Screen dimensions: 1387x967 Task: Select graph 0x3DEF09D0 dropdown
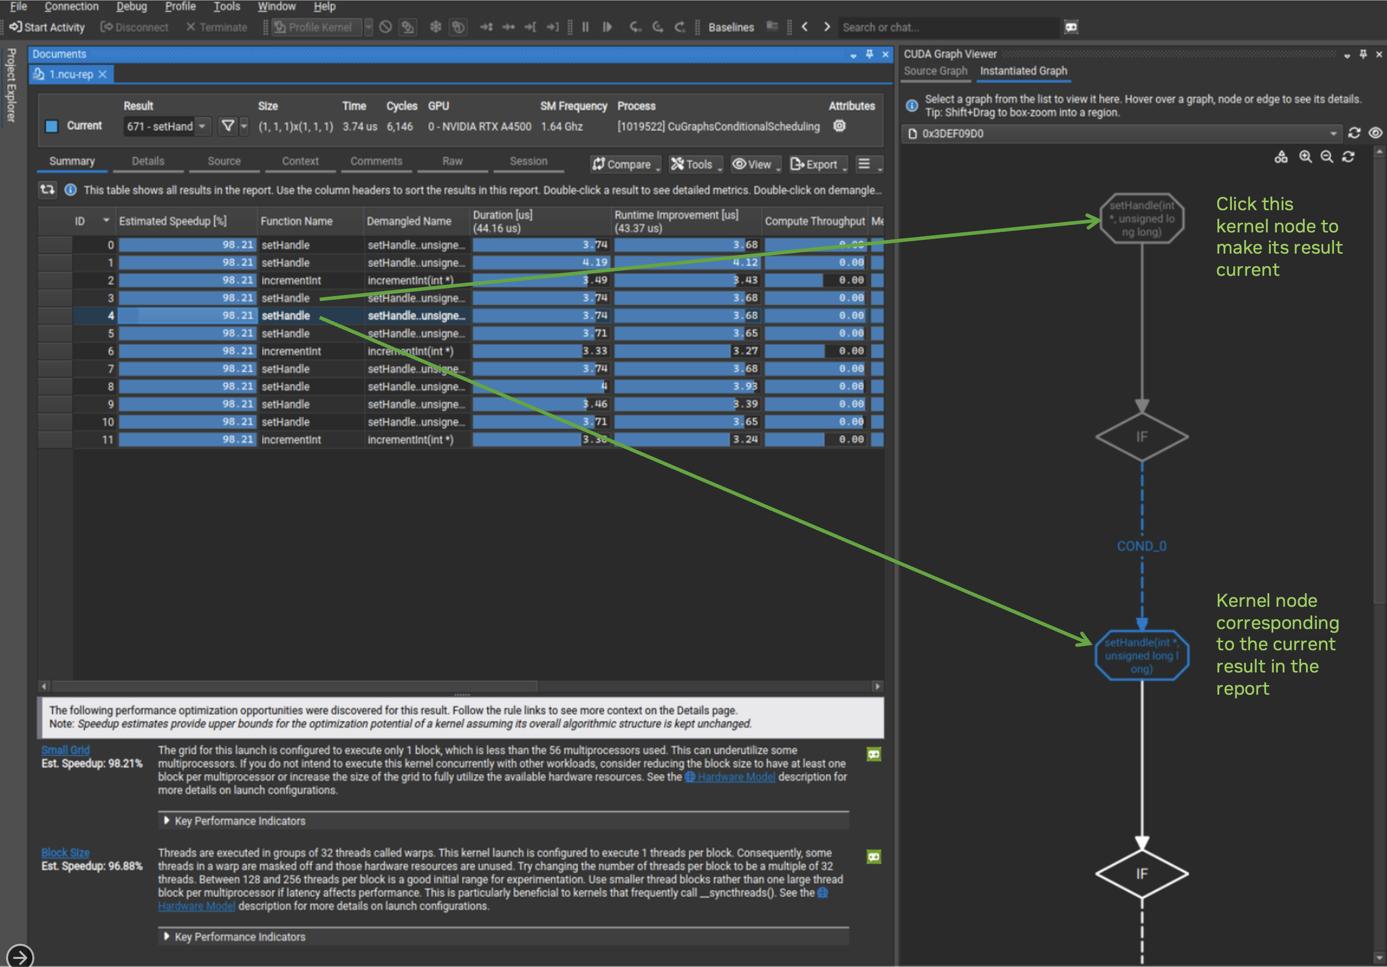(x=1121, y=133)
